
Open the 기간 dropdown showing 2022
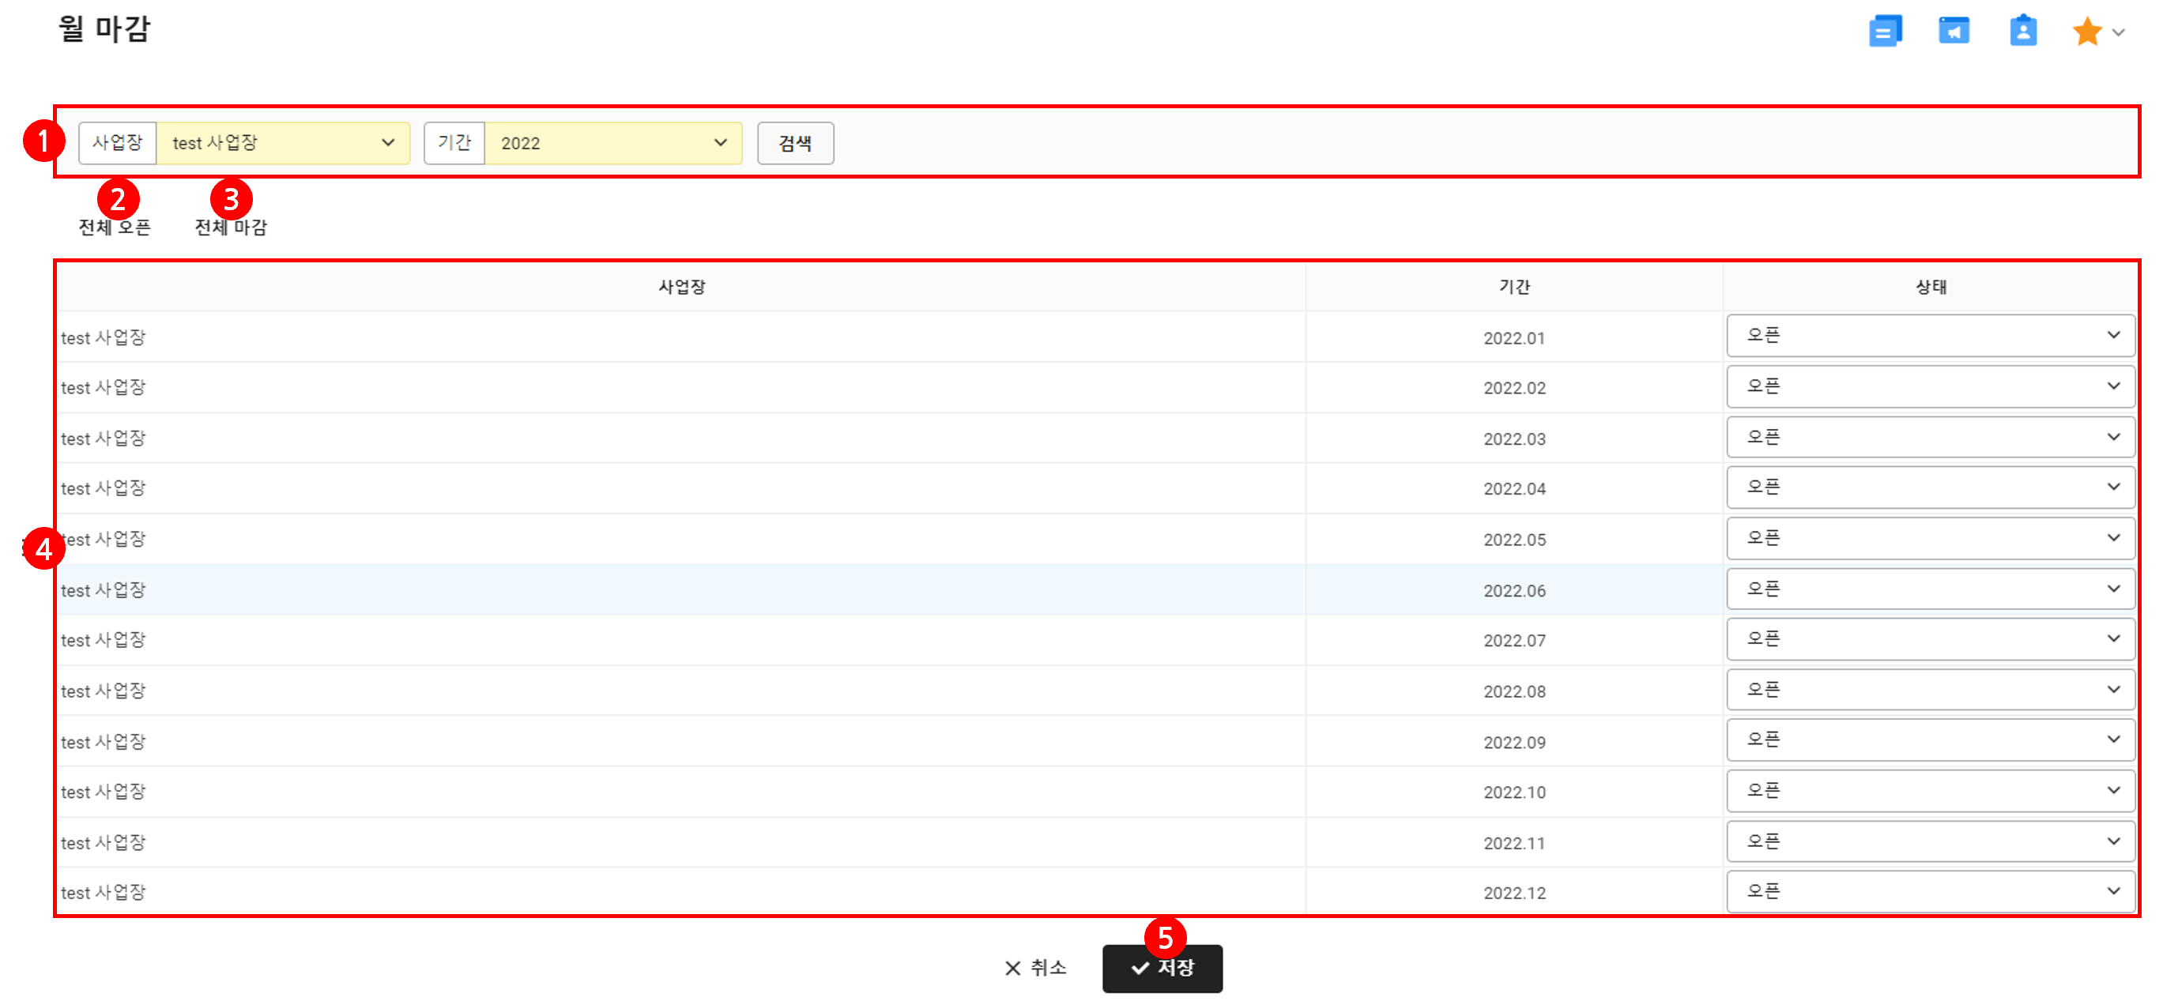tap(613, 143)
